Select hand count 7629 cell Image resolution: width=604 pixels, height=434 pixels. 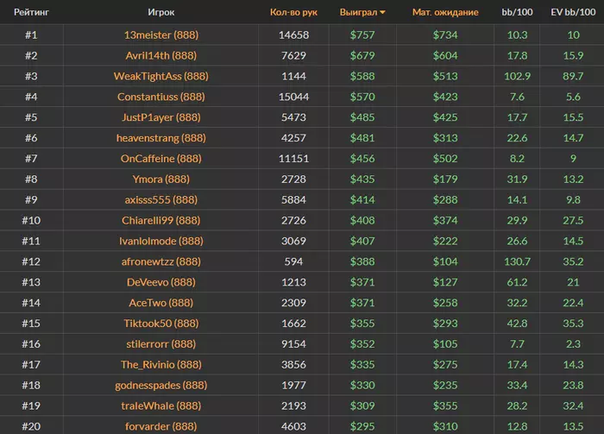[x=293, y=55]
